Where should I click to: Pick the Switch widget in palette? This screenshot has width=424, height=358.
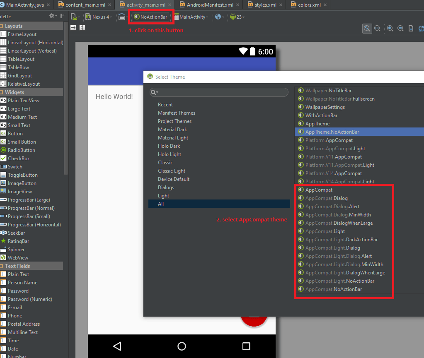click(x=11, y=167)
